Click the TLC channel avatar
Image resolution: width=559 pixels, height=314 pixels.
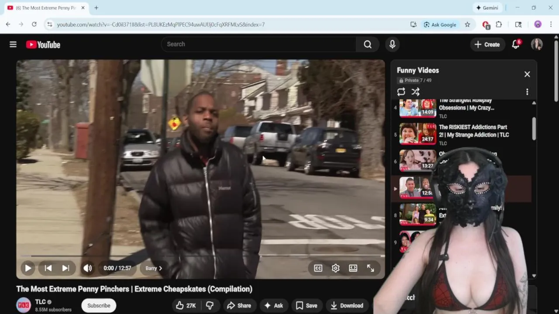point(24,305)
